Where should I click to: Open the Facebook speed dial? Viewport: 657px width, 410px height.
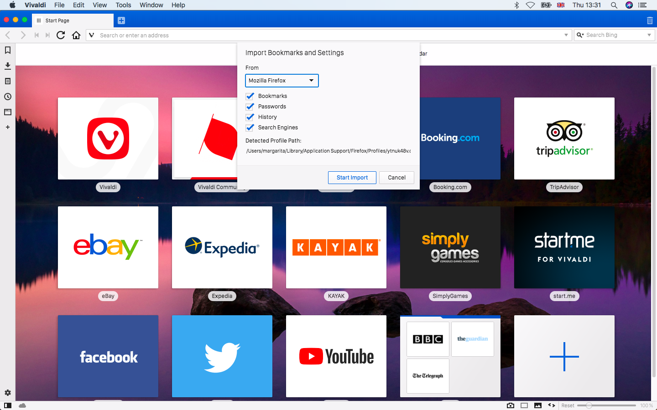point(108,356)
